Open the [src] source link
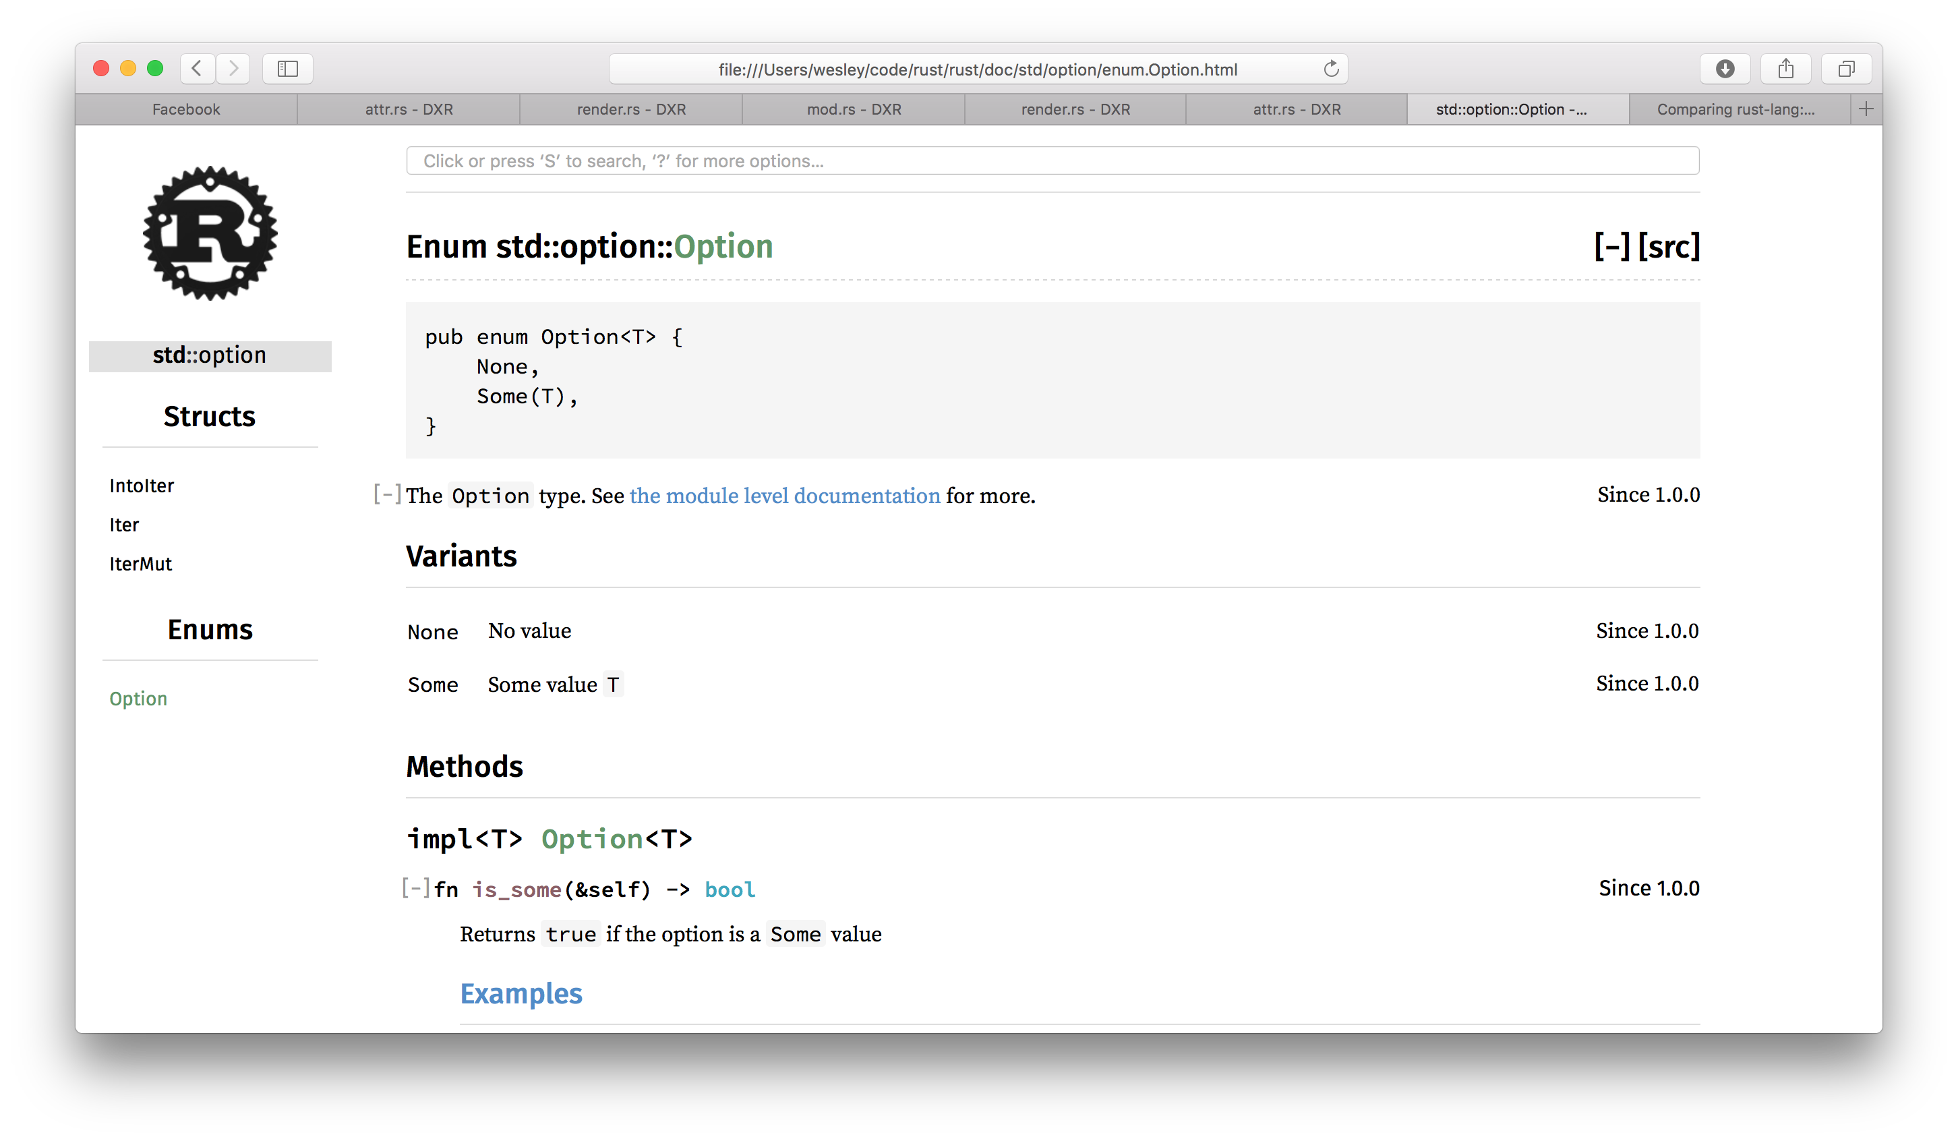 click(x=1669, y=246)
